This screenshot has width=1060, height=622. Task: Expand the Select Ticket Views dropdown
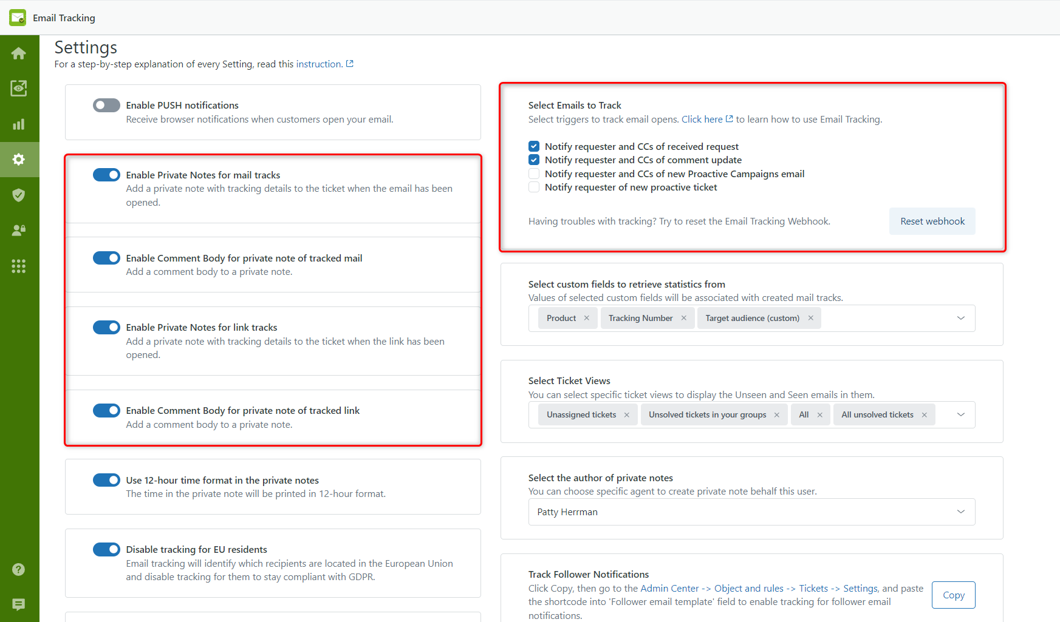(960, 414)
